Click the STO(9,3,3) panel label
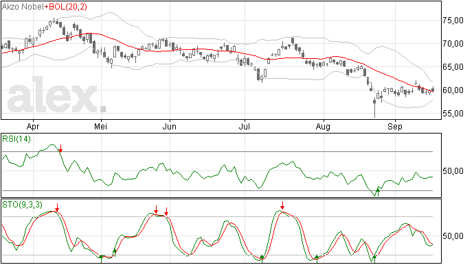This screenshot has width=474, height=265. [23, 205]
